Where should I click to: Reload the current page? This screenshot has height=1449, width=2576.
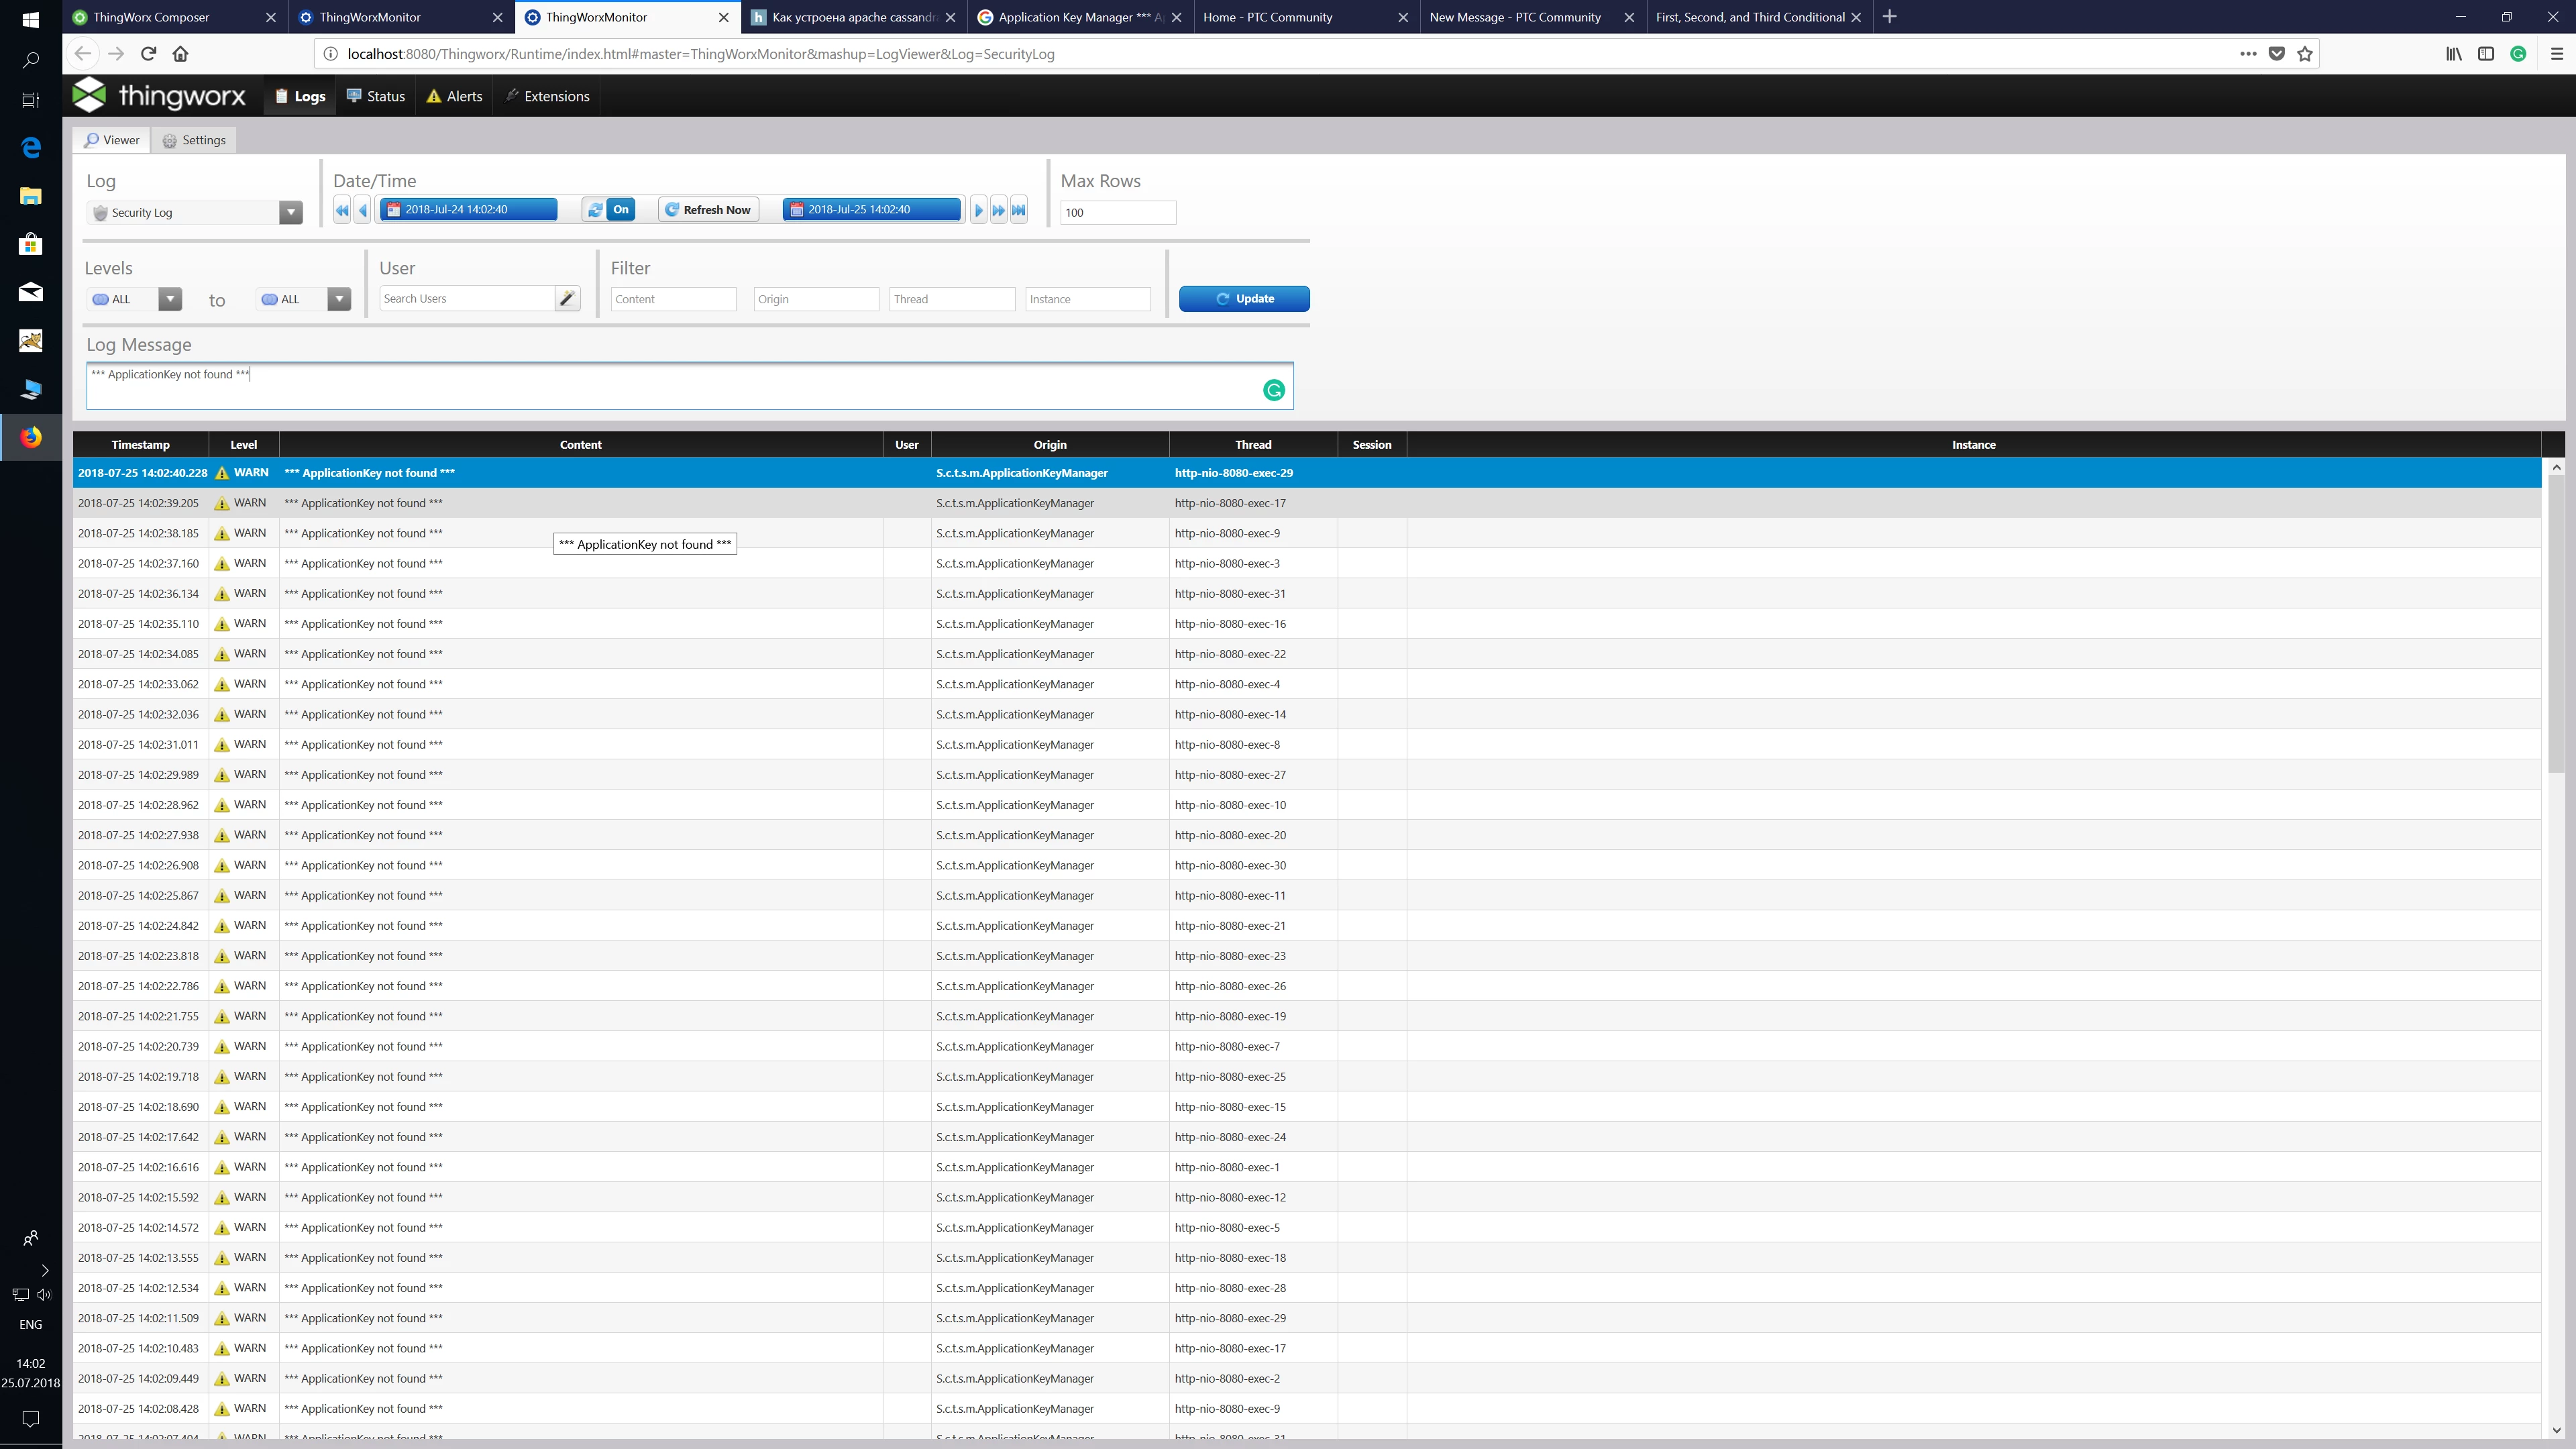149,54
